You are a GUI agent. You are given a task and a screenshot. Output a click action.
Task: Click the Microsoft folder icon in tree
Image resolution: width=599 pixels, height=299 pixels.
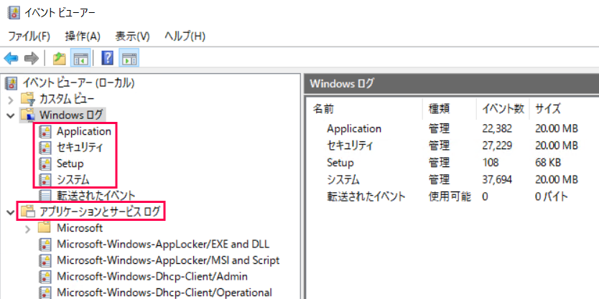point(45,228)
